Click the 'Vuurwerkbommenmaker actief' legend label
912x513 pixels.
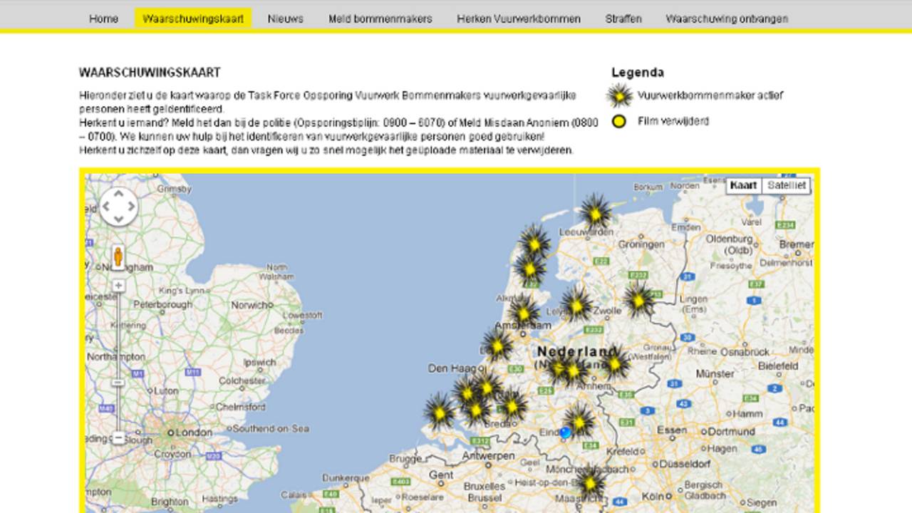tap(710, 95)
